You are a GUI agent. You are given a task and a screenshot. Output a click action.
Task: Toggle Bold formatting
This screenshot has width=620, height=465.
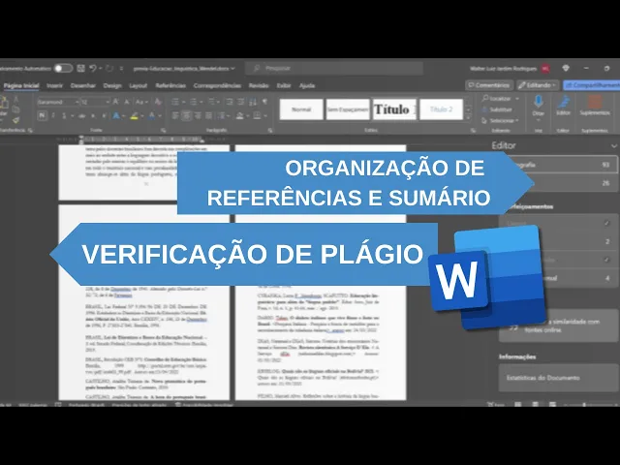pyautogui.click(x=42, y=115)
